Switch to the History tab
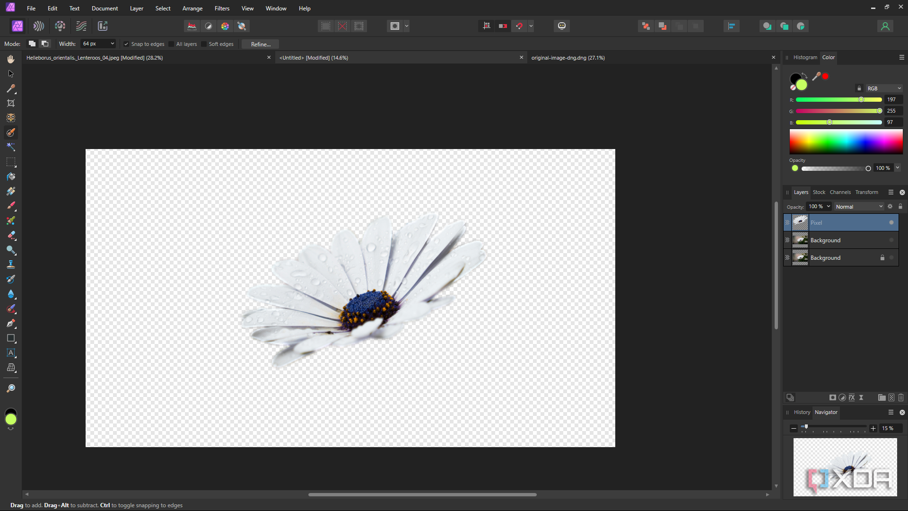The image size is (908, 511). click(x=802, y=412)
